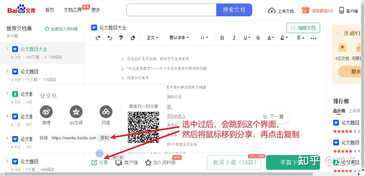Click text 浅谈小学美育
This screenshot has height=176, width=365.
138,78
